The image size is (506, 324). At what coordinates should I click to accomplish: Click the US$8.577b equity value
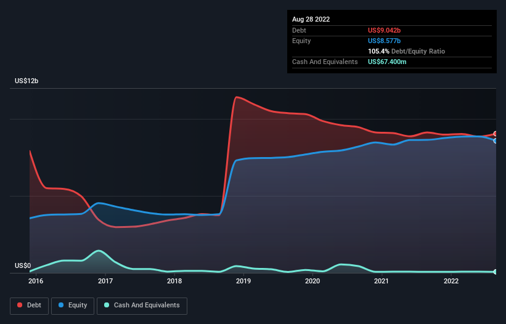pos(384,41)
